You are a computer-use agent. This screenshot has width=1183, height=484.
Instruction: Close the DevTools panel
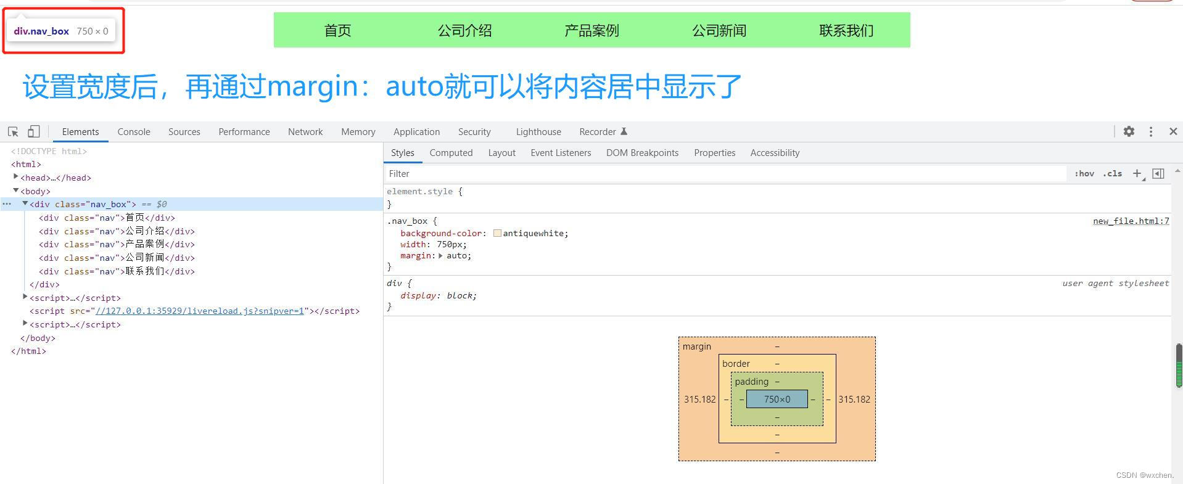click(1173, 131)
